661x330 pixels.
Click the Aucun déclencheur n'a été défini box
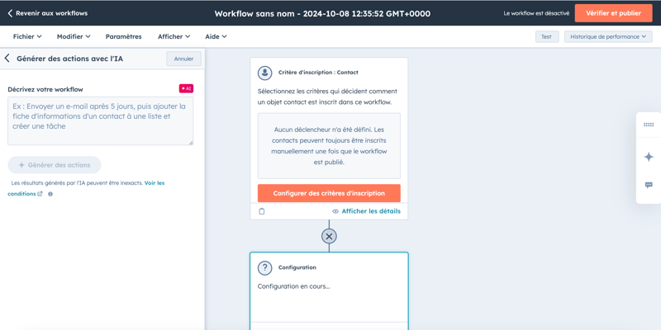(x=329, y=146)
